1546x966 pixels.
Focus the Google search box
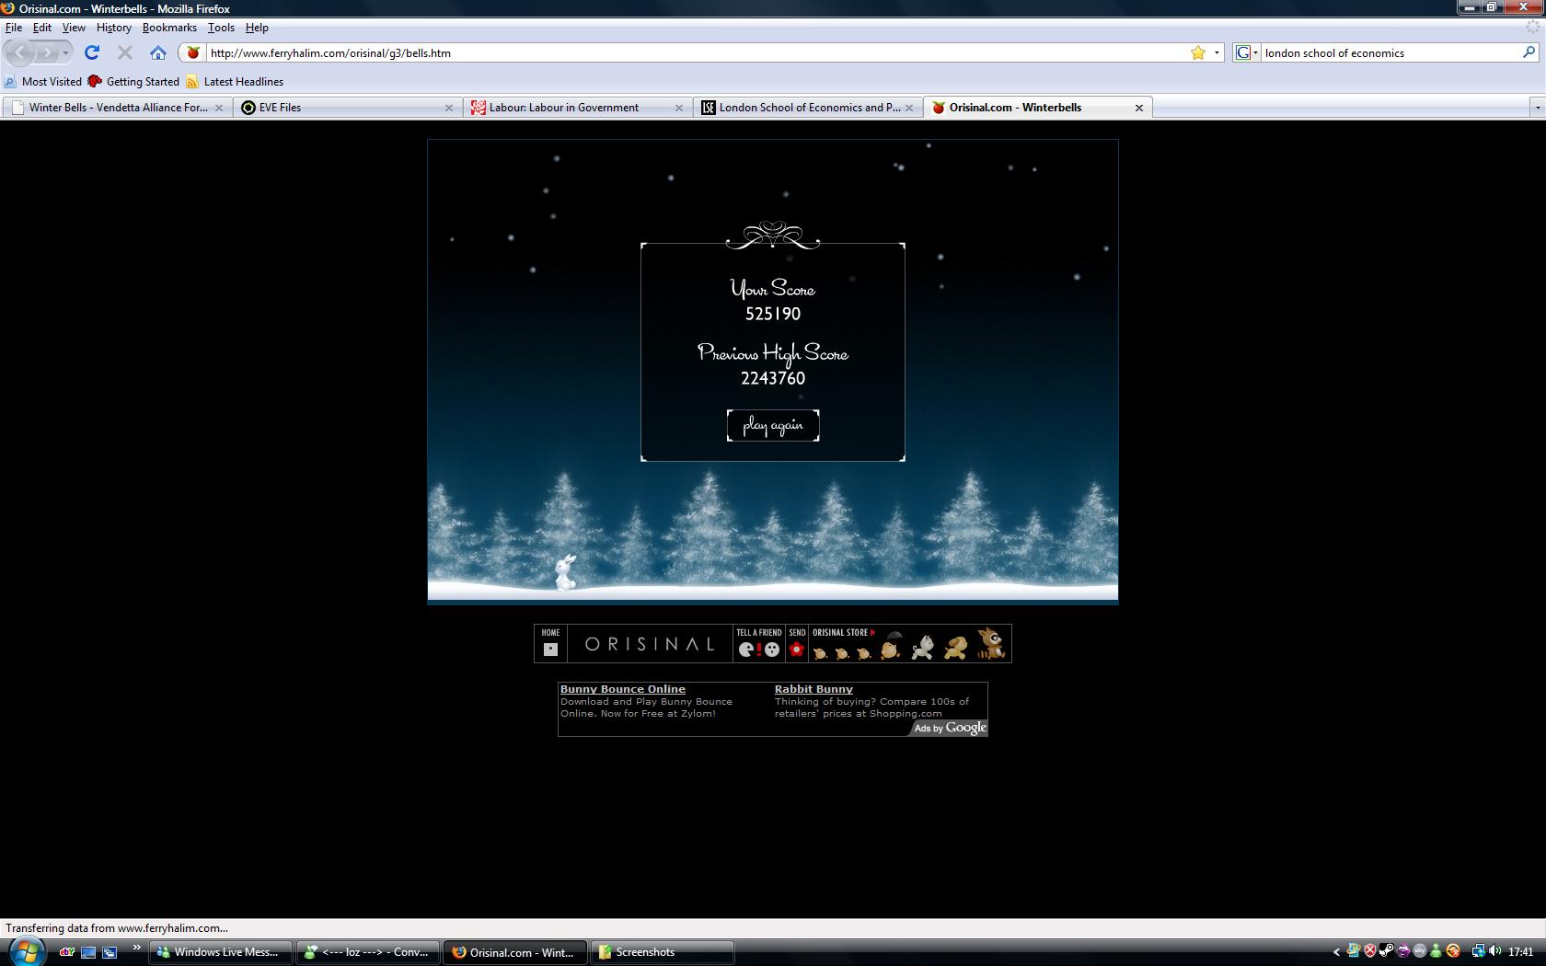[1390, 52]
